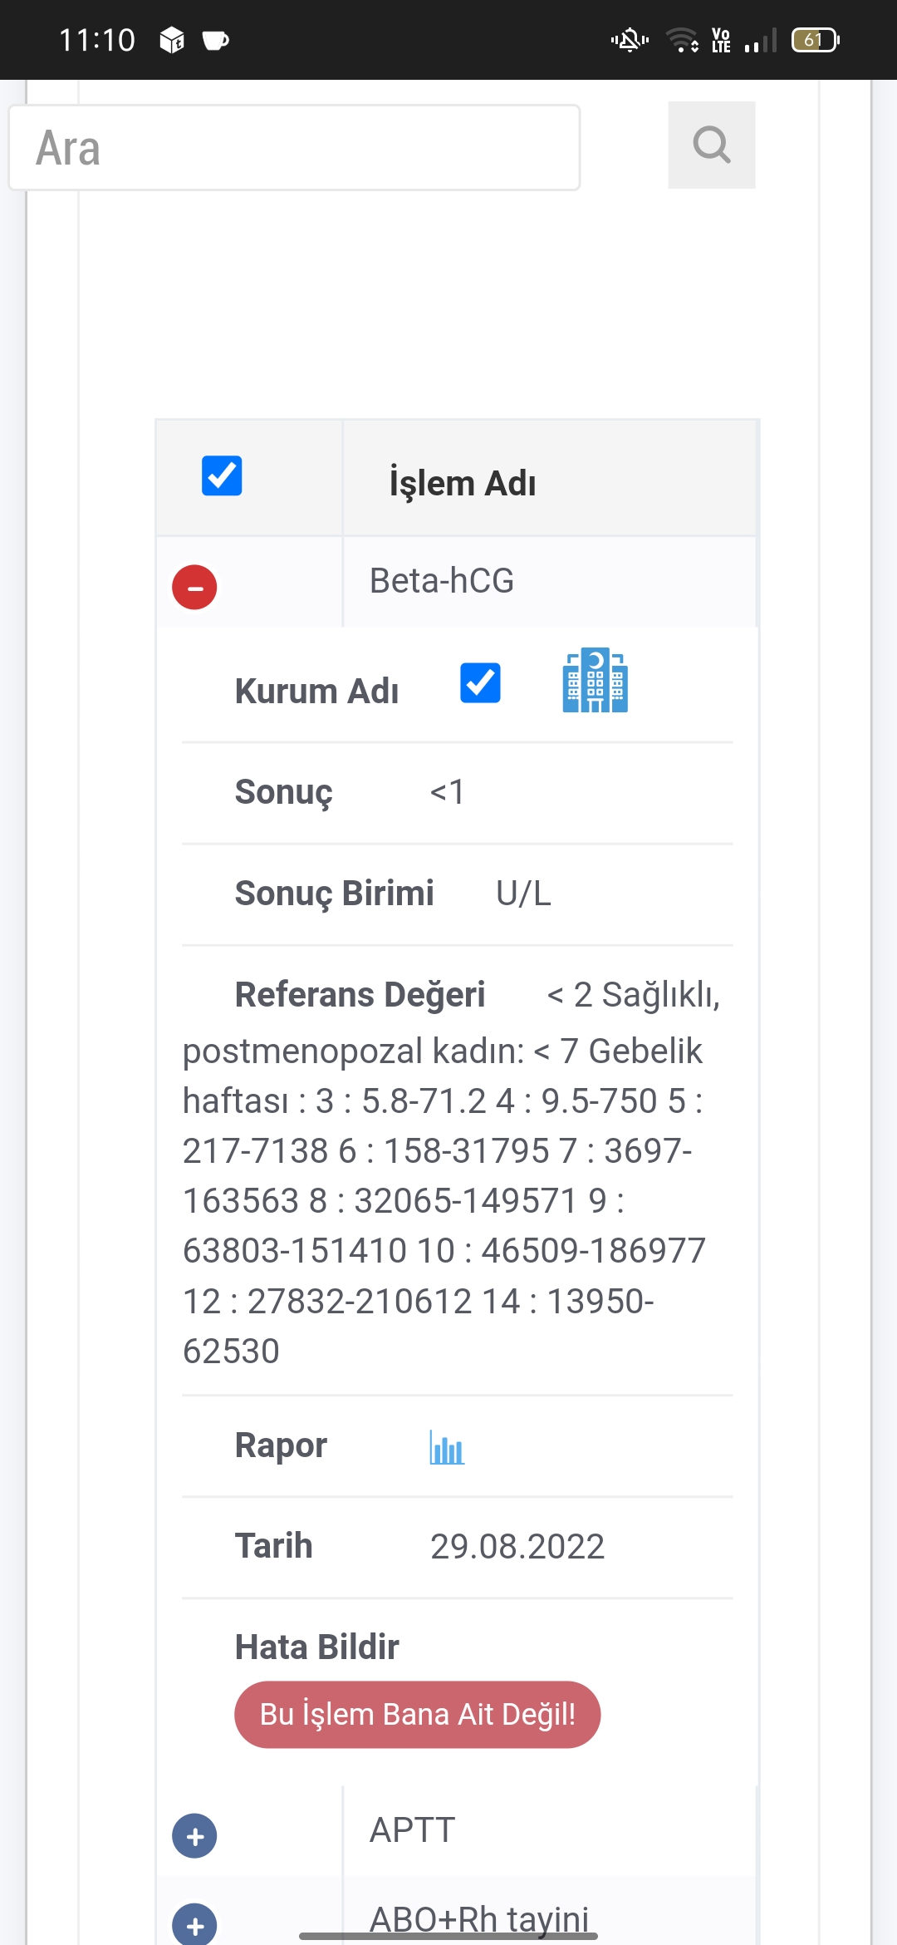Tap the 29.08.2022 date value
This screenshot has width=897, height=1945.
click(x=517, y=1547)
